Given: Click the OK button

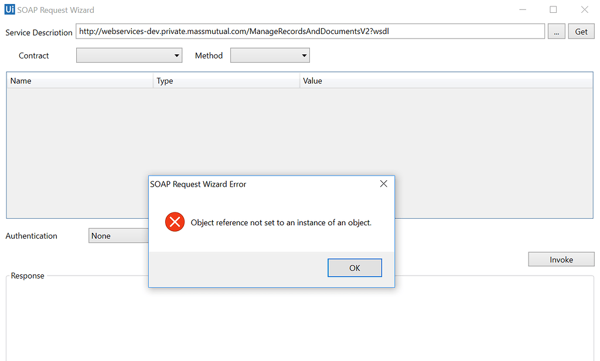Looking at the screenshot, I should click(354, 267).
